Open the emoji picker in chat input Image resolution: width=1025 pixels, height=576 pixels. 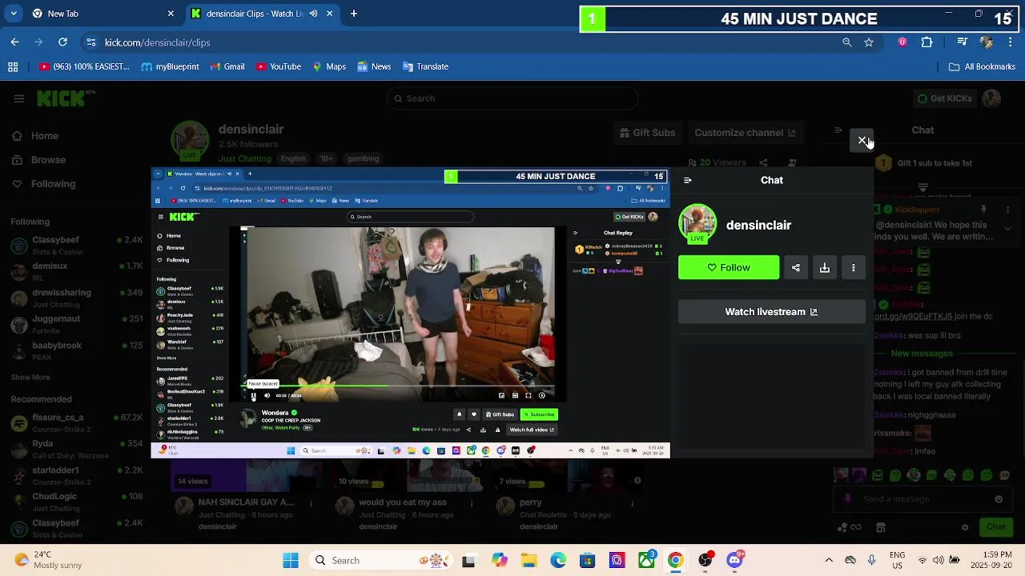[x=999, y=499]
